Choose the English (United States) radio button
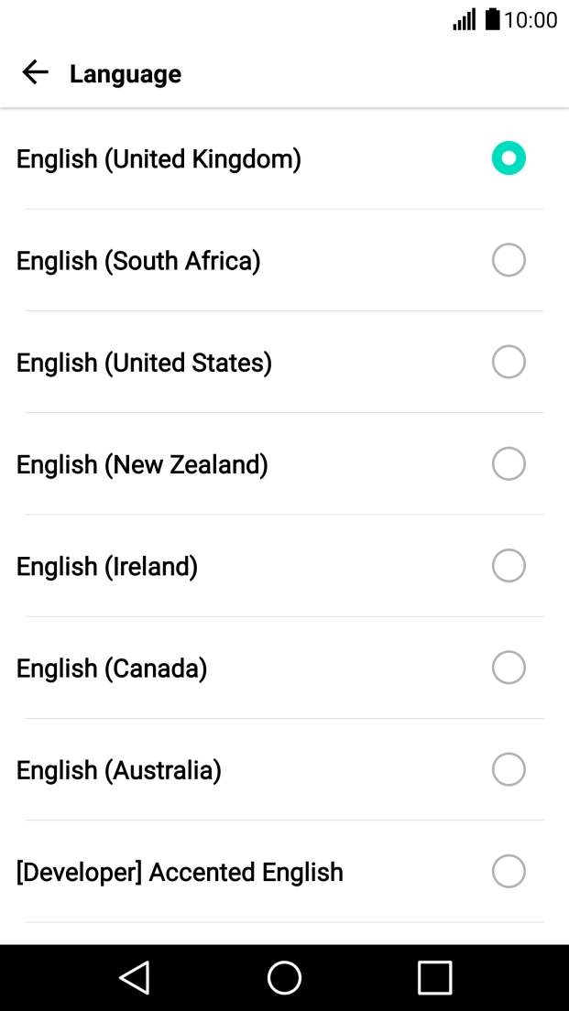This screenshot has width=569, height=1011. tap(509, 362)
